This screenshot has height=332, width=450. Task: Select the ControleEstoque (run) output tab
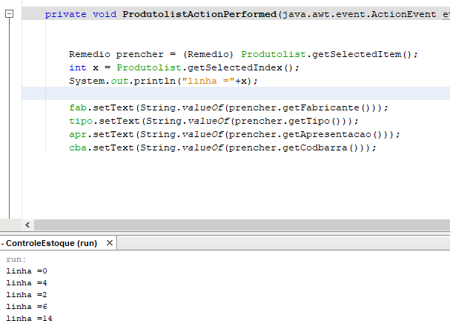point(52,243)
